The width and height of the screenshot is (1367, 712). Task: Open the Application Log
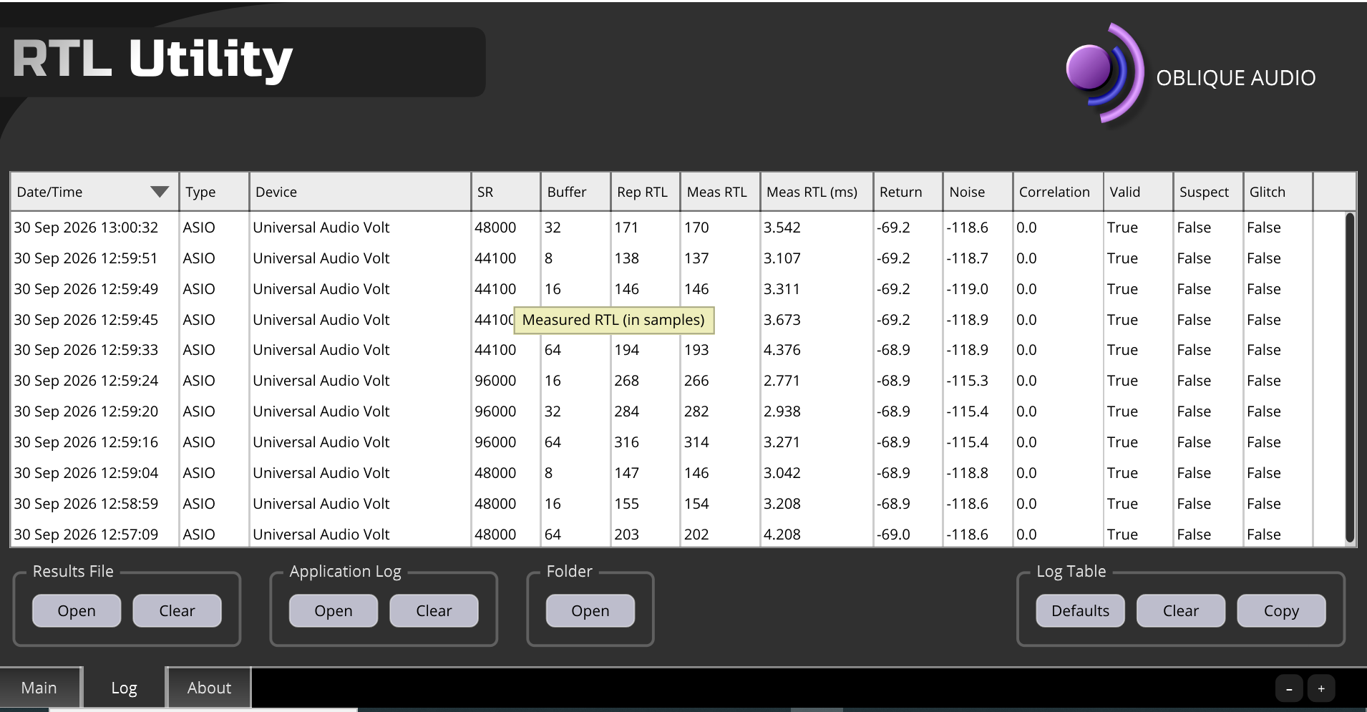[334, 610]
